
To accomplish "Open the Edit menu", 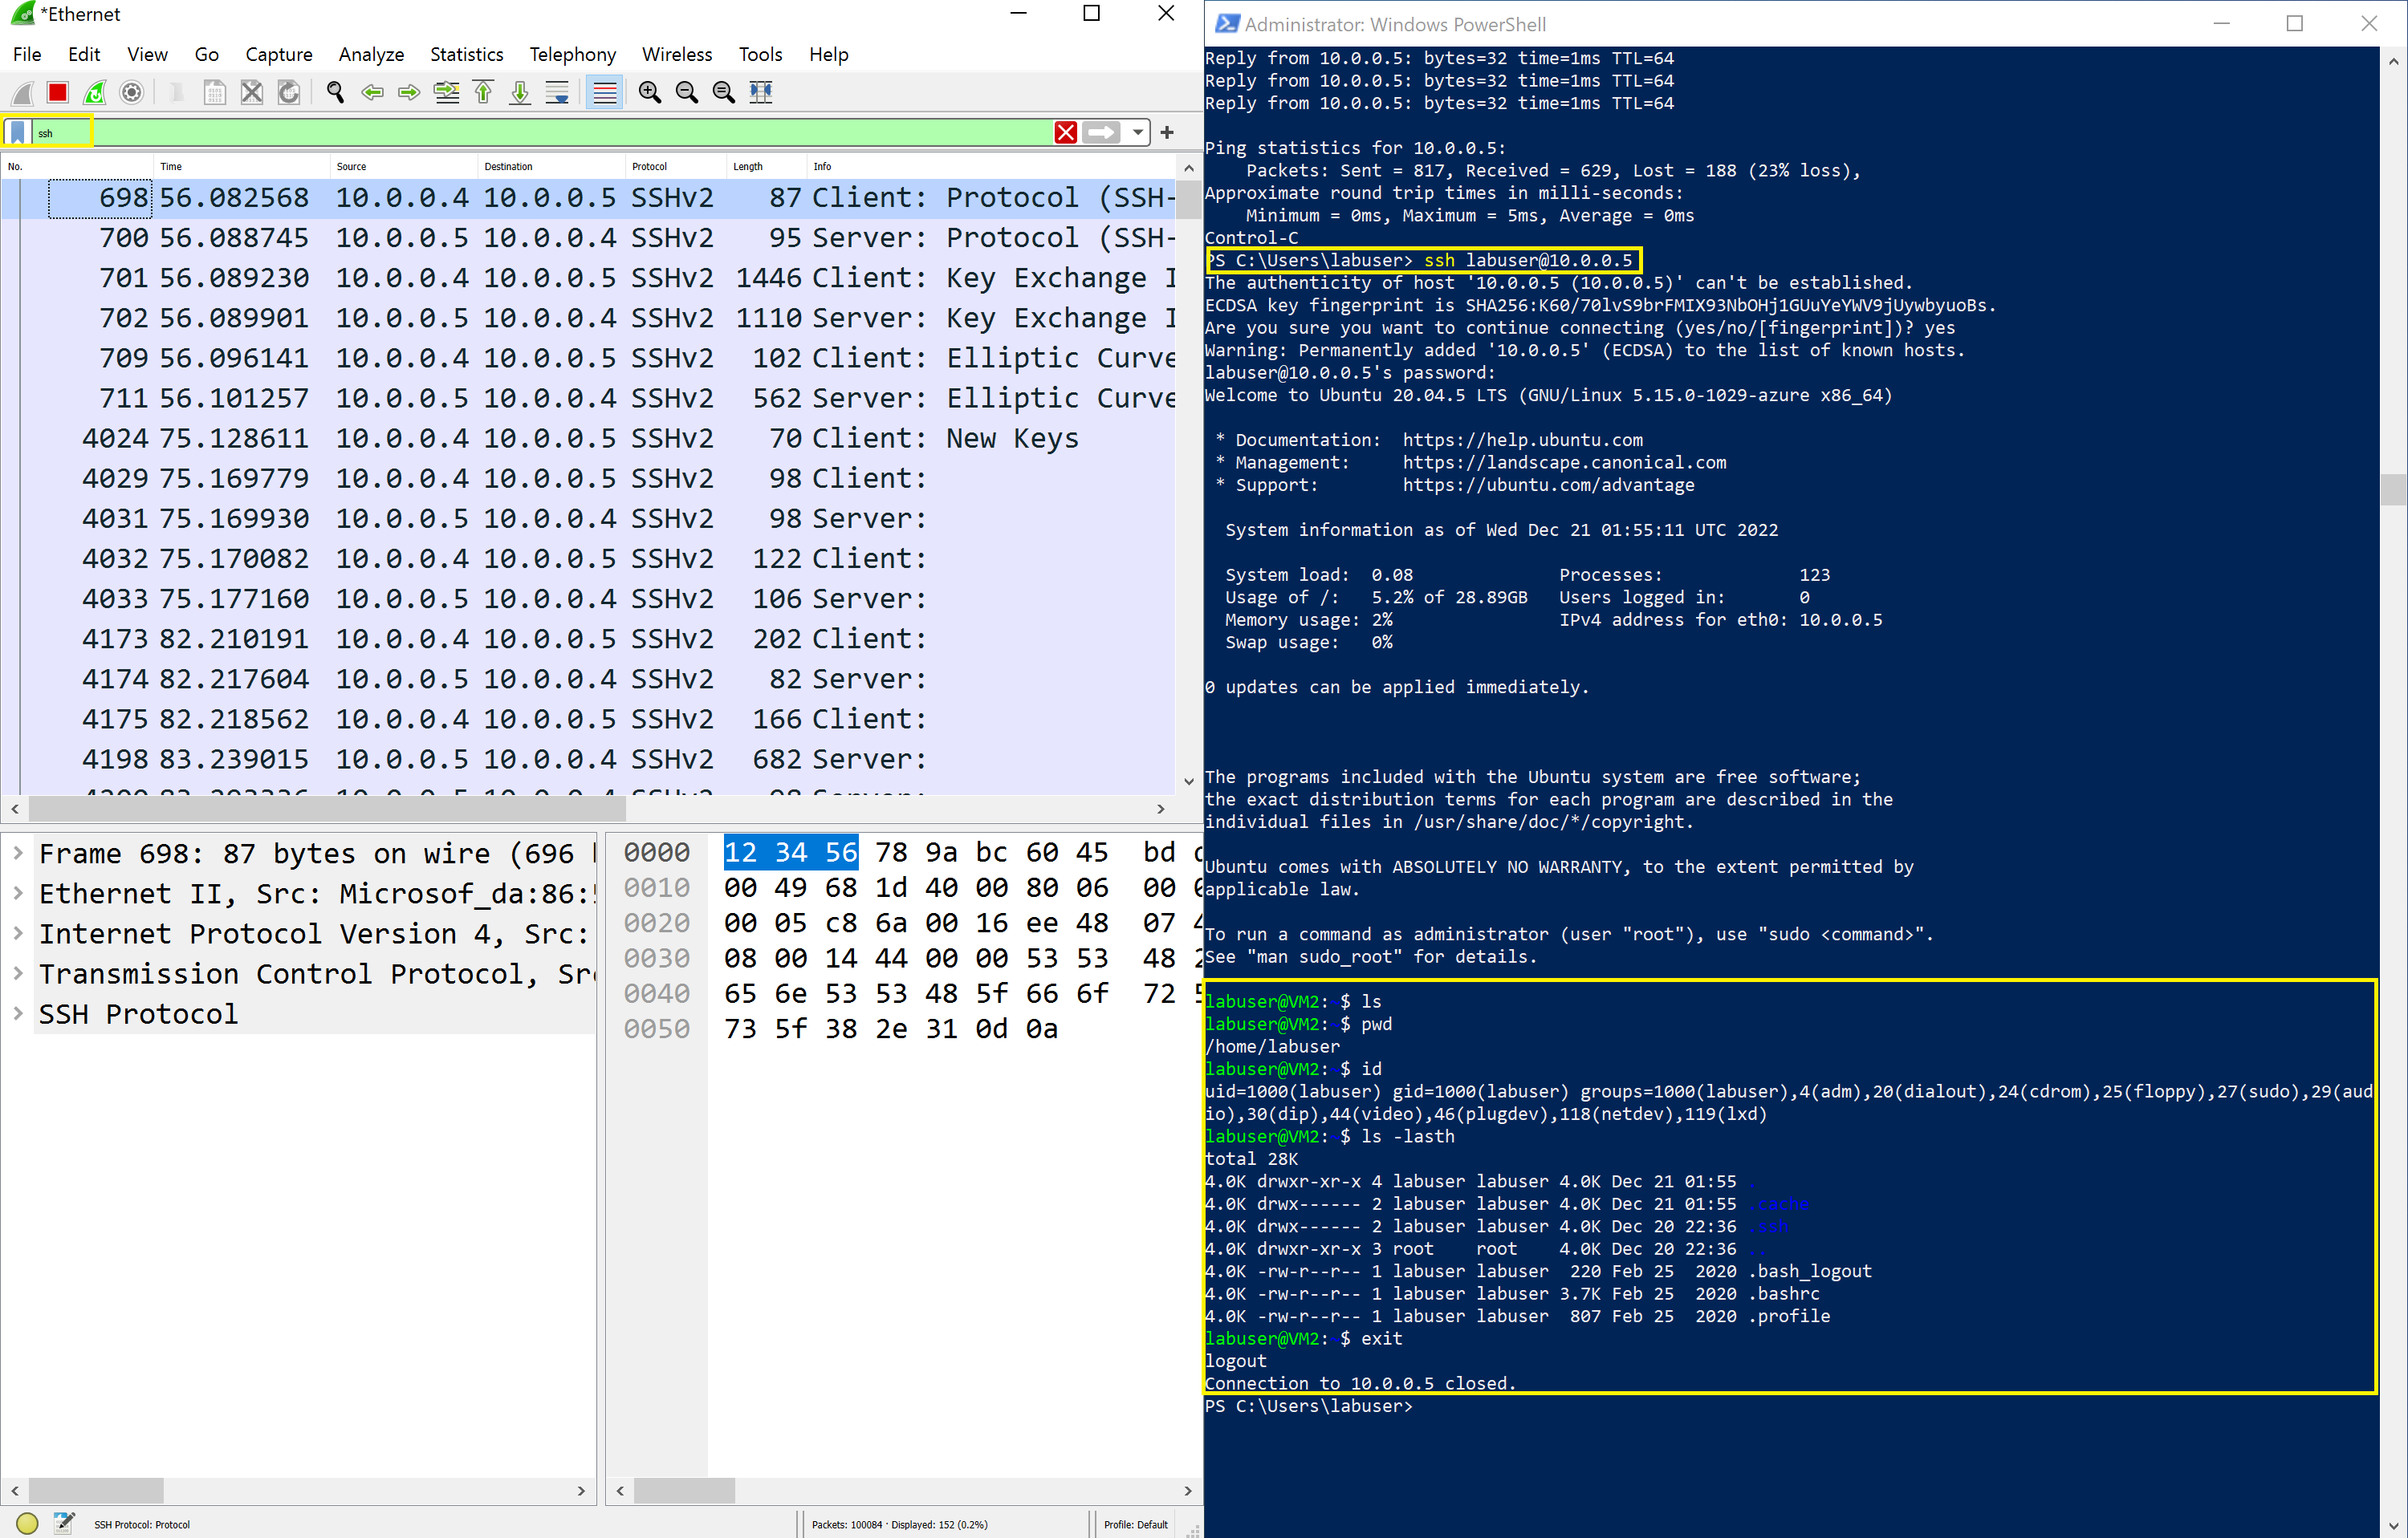I will [x=84, y=55].
